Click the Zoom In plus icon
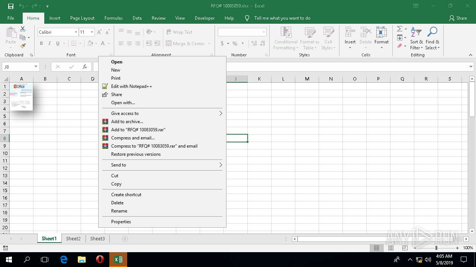 pos(457,248)
